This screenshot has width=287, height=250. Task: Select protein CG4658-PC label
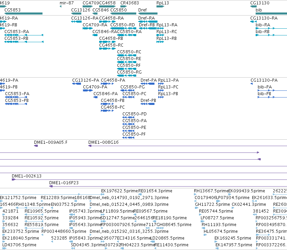pos(113,108)
